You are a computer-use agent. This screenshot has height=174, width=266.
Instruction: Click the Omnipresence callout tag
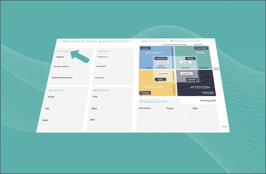pyautogui.click(x=161, y=59)
